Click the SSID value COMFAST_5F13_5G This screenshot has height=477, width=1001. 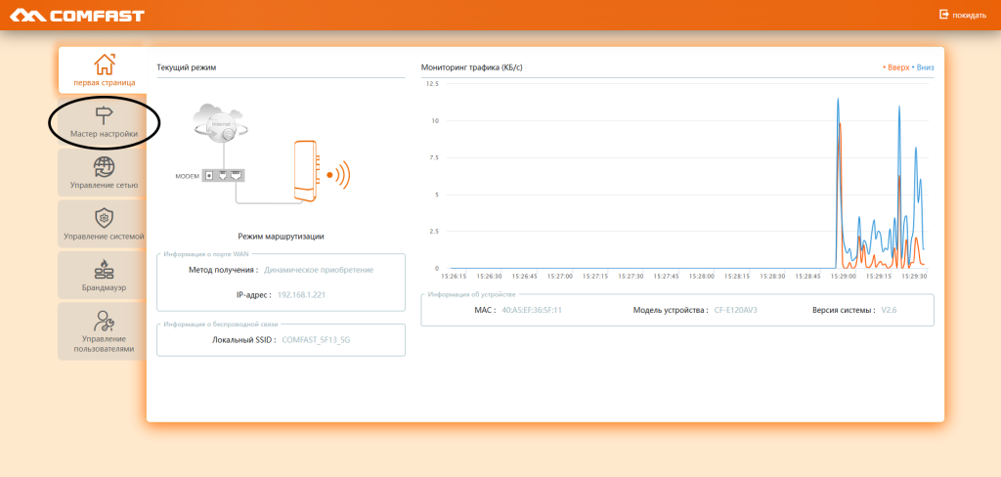pos(315,340)
